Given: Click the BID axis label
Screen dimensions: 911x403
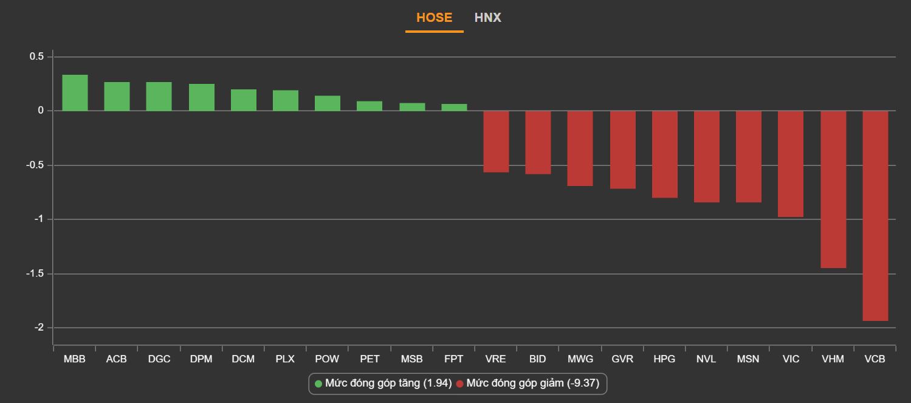Looking at the screenshot, I should (x=537, y=359).
